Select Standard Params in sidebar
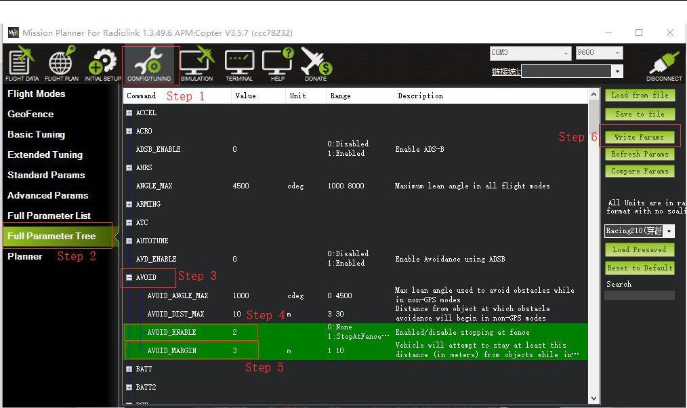 coord(46,175)
